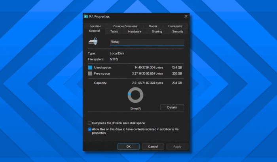Confirm with the OK button
This screenshot has width=277, height=162.
click(129, 147)
